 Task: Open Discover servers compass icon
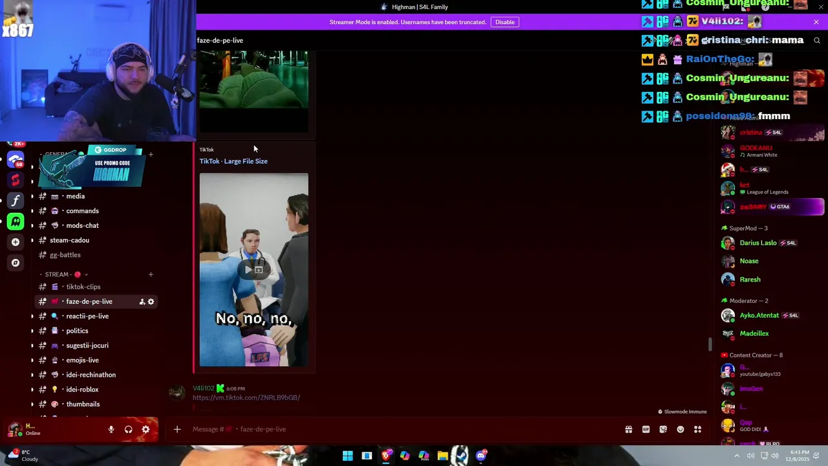pyautogui.click(x=16, y=263)
